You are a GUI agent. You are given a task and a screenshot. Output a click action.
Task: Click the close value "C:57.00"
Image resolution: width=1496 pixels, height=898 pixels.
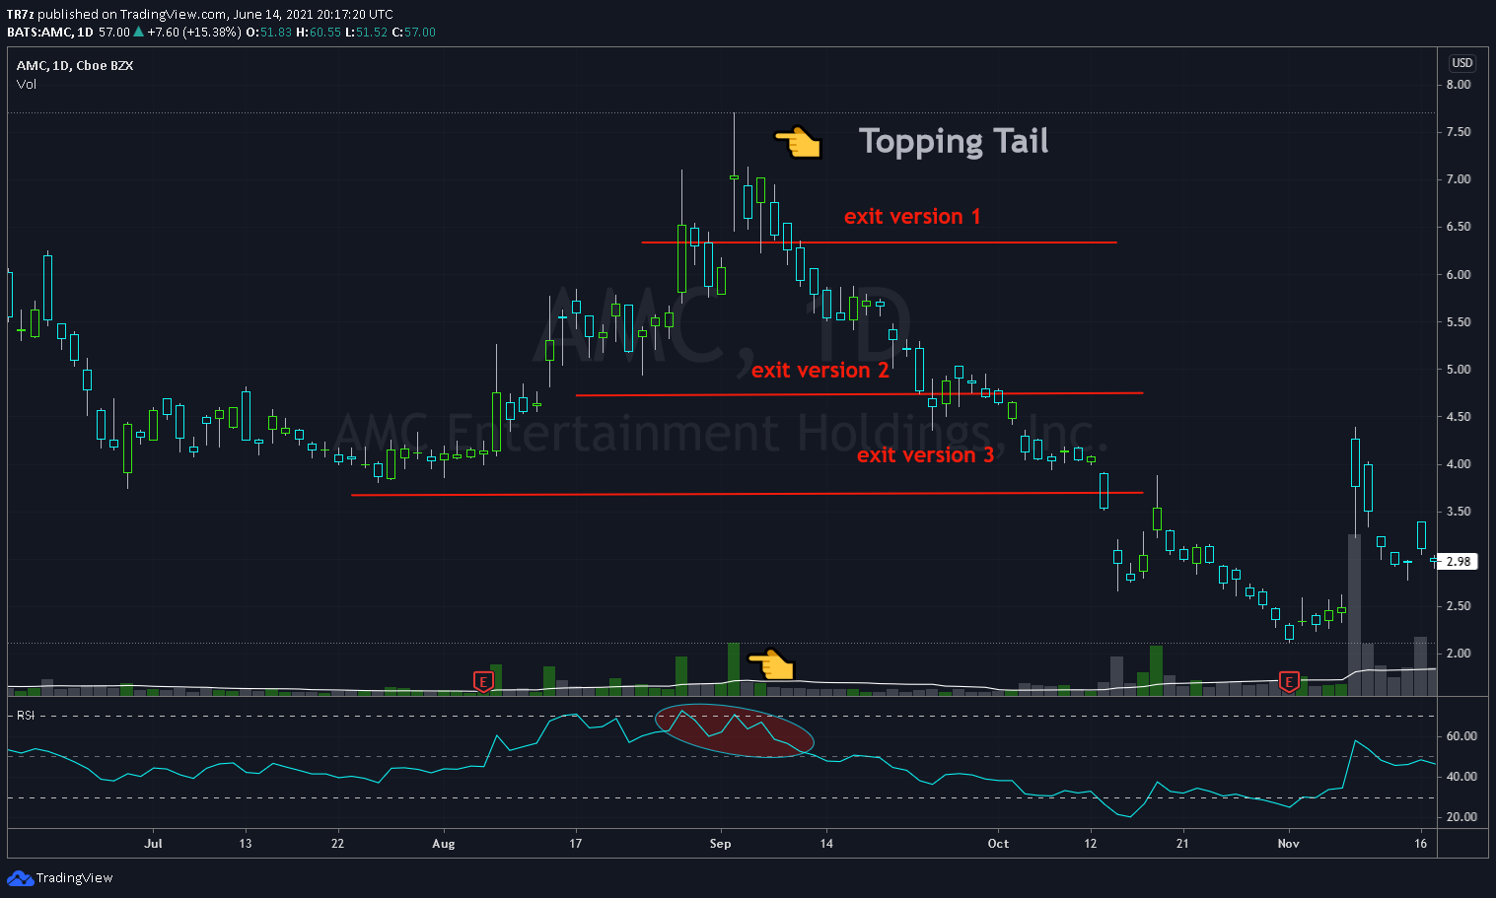point(414,33)
